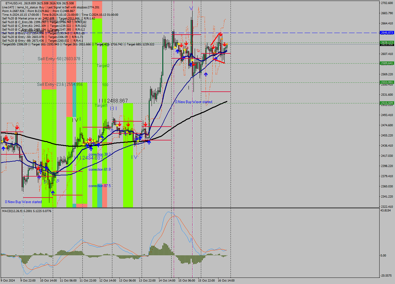395x284 pixels.
Task: Click the 'Sell Entry -23.6 | 2554.956' label
Action: pos(60,84)
